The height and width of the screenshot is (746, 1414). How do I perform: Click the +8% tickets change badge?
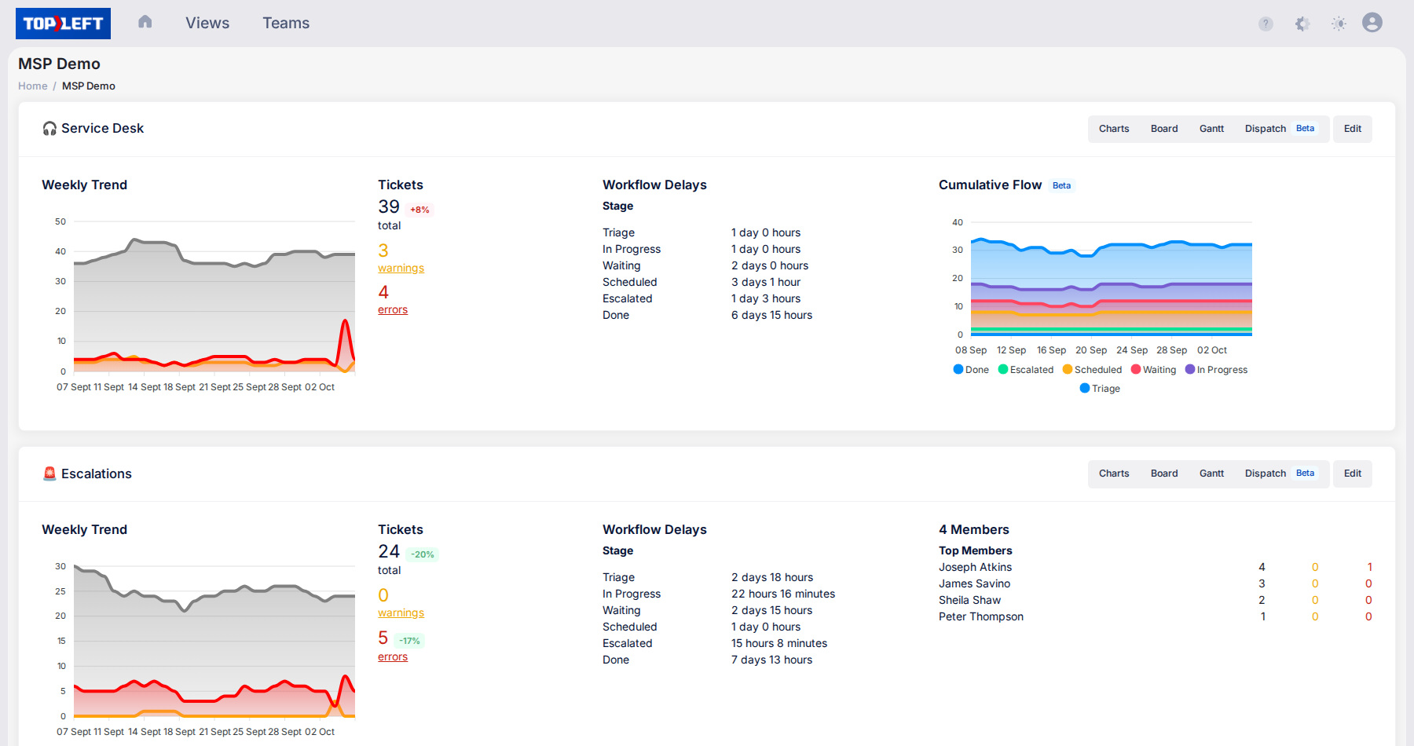pyautogui.click(x=420, y=210)
